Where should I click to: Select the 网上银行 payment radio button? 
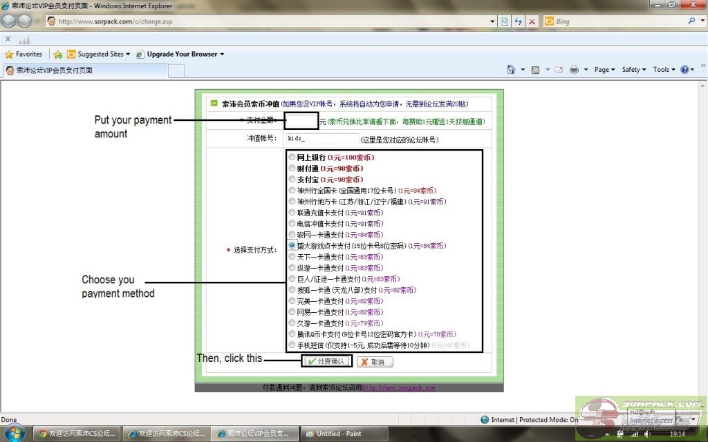point(292,157)
